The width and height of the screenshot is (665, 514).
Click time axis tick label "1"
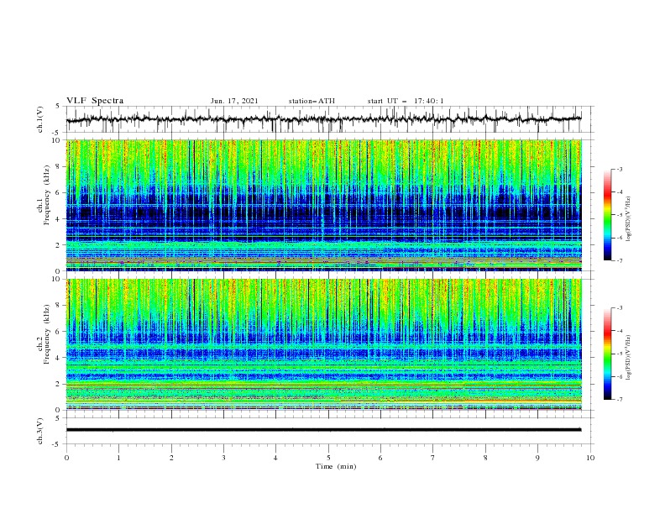pos(118,458)
